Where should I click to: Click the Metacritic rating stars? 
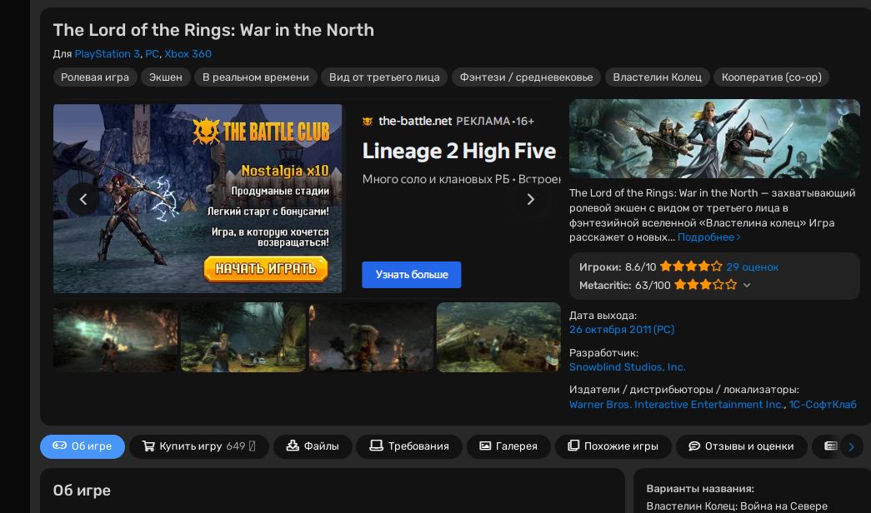point(705,285)
